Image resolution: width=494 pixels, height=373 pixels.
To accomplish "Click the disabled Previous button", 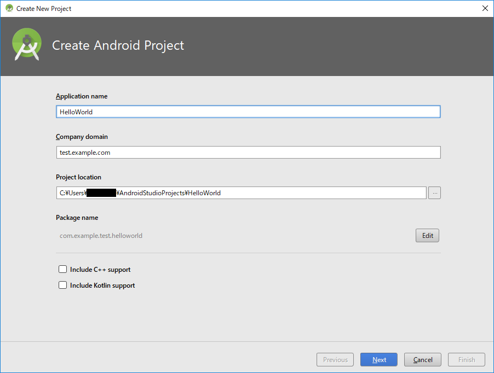I will pyautogui.click(x=335, y=359).
